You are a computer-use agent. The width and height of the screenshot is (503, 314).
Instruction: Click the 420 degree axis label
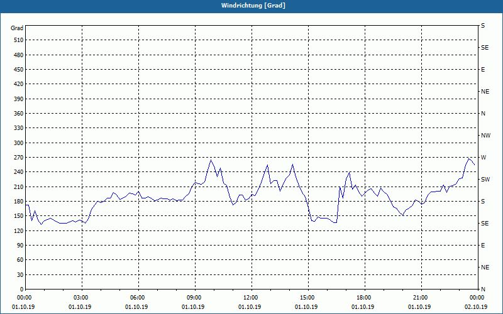click(19, 84)
